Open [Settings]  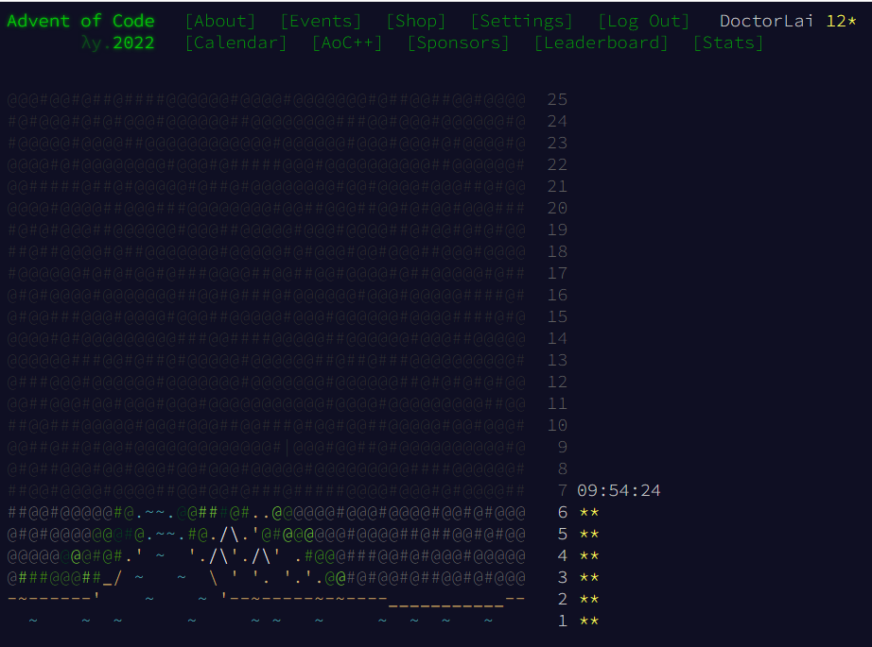522,21
